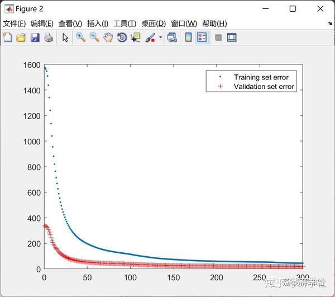Click the New Figure icon
Image resolution: width=335 pixels, height=297 pixels.
[x=8, y=37]
